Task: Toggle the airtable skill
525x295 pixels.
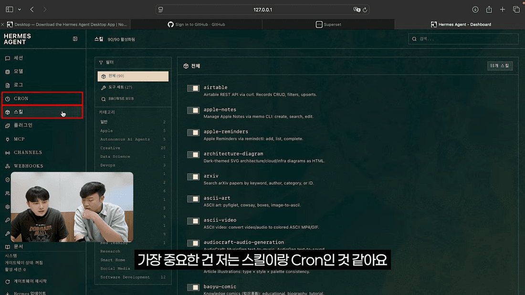Action: click(x=193, y=88)
